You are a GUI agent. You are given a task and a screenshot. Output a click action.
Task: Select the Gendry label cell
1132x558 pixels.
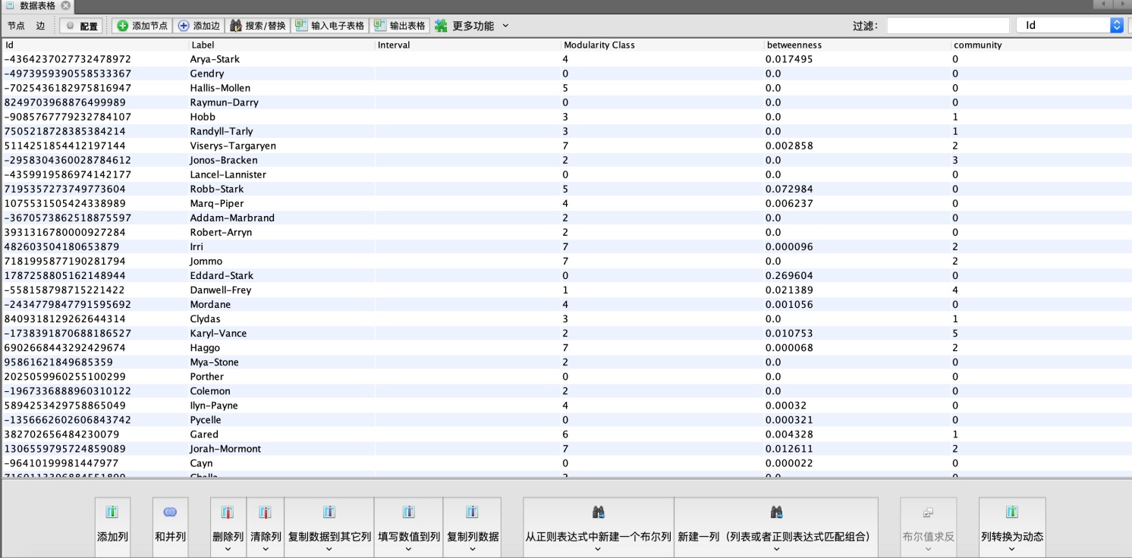pos(207,74)
